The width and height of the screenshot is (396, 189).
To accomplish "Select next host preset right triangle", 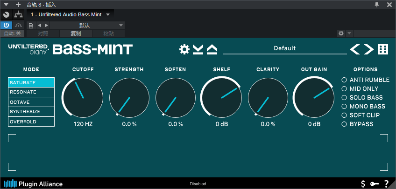I will 46,26.
